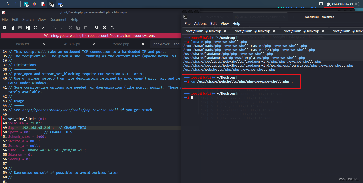Click the $shell = 'uname -a...' line
This screenshot has width=363, height=183.
click(47, 150)
